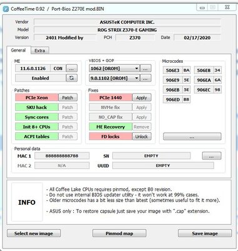Open the Pinmod map
Screen dimensions: 238x251
pos(119,233)
